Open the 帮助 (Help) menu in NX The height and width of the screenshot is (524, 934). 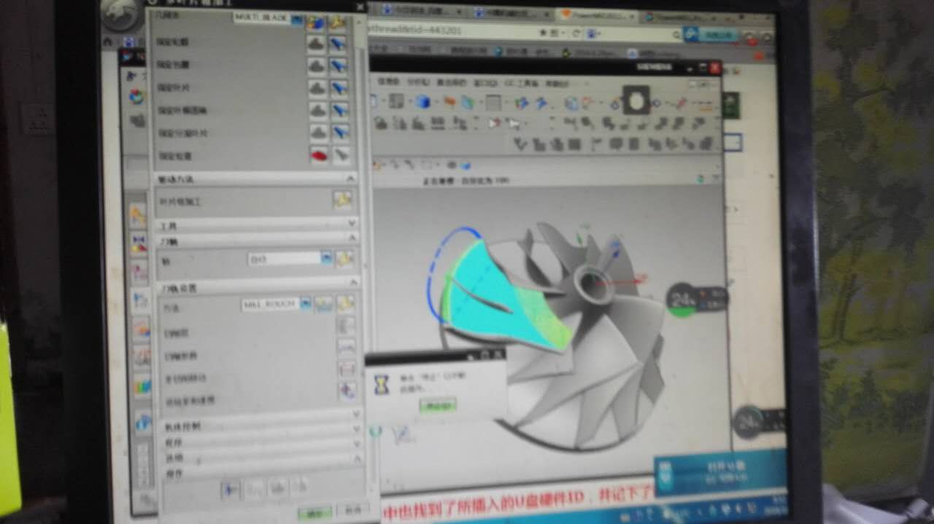557,85
